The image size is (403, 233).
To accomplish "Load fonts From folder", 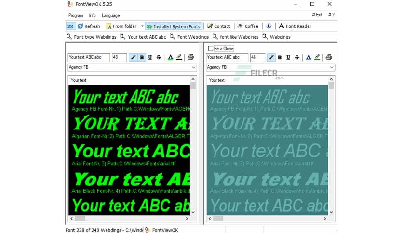I will (x=121, y=26).
